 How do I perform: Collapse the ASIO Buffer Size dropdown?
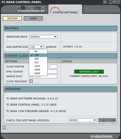(36, 47)
